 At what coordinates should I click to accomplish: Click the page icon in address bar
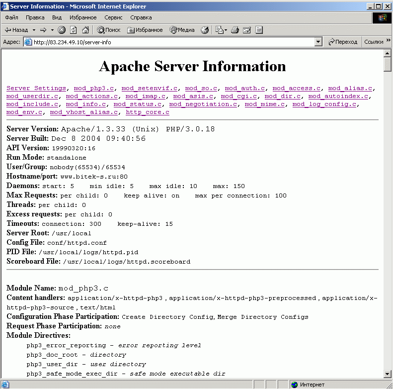click(28, 42)
